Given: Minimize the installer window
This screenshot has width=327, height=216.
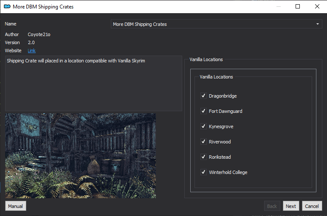Looking at the screenshot, I should [x=279, y=6].
